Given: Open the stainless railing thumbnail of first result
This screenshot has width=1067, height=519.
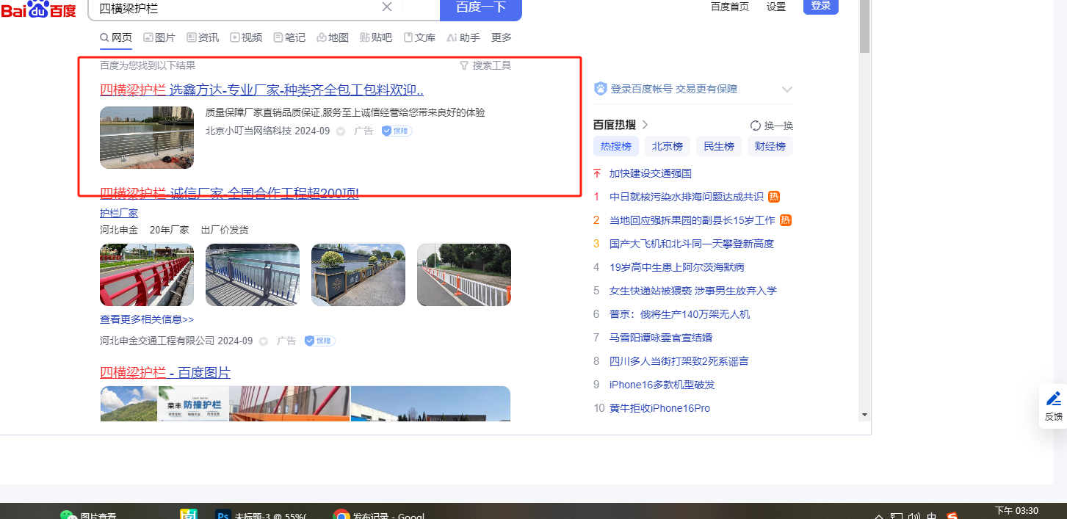Looking at the screenshot, I should click(147, 137).
